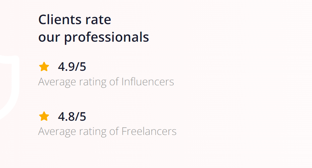Click the "4.8" number in the Freelancers score
This screenshot has height=168, width=312.
[x=66, y=116]
